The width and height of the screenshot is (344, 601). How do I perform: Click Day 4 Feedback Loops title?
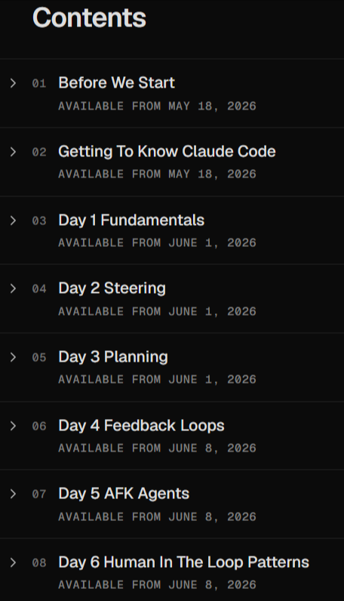click(141, 425)
